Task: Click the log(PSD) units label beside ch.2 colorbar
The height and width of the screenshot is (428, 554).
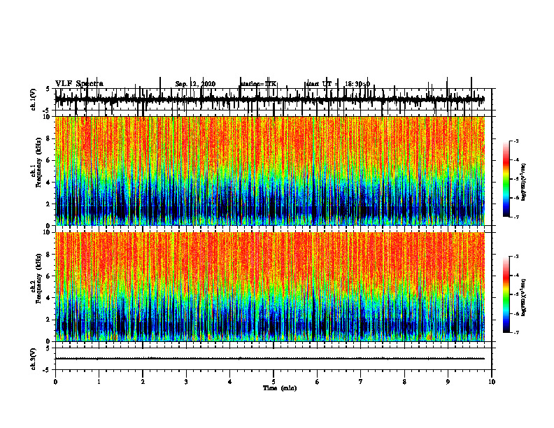Action: (523, 297)
